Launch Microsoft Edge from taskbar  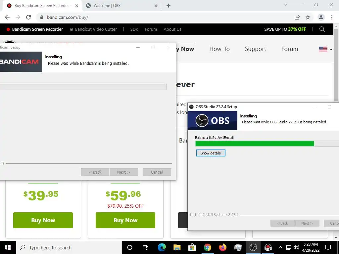[x=162, y=247]
